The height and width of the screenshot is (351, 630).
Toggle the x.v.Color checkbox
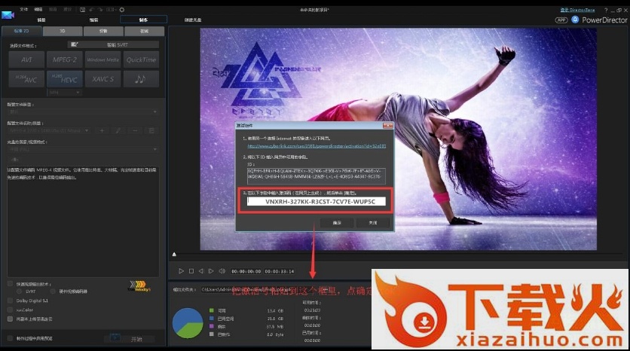click(x=9, y=309)
